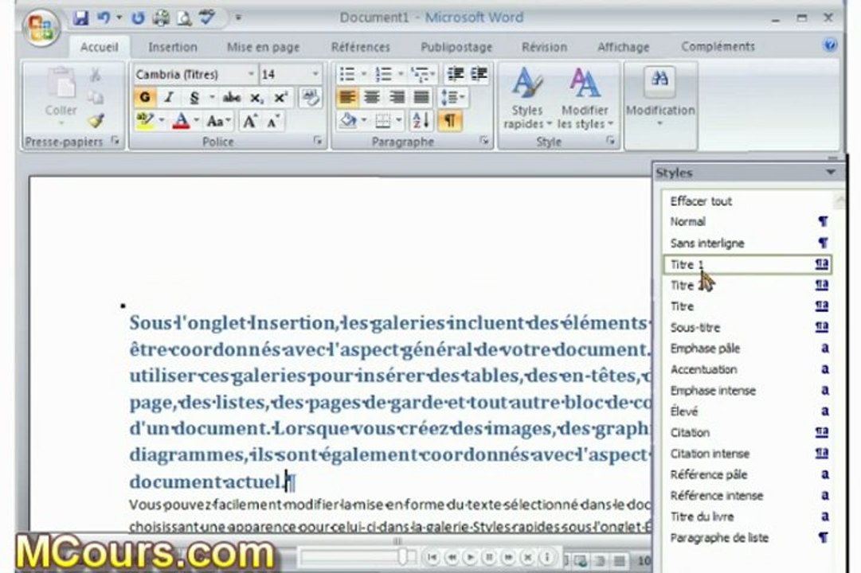Apply strikethrough abc formatting
861x573 pixels.
coord(231,98)
